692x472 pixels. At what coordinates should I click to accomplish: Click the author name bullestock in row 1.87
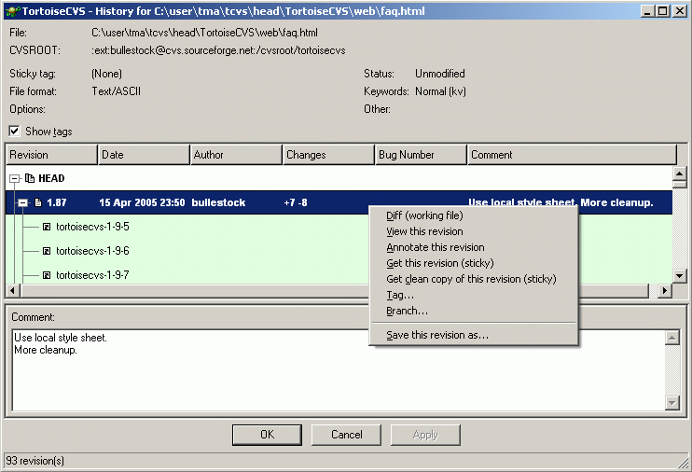[218, 202]
